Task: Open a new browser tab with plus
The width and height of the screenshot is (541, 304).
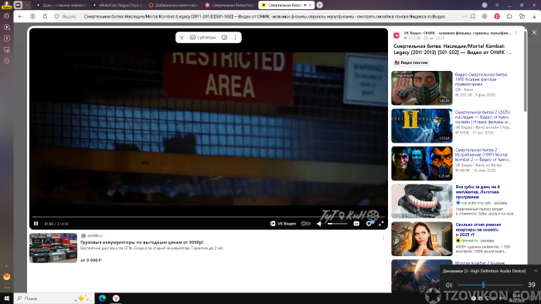Action: click(x=320, y=5)
